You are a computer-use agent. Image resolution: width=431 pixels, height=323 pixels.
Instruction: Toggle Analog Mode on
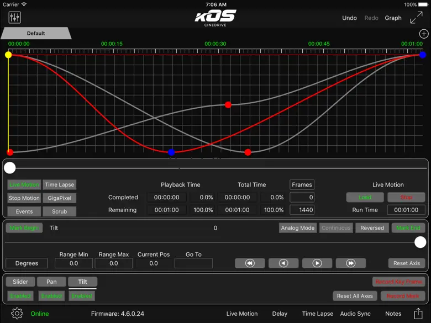[297, 228]
